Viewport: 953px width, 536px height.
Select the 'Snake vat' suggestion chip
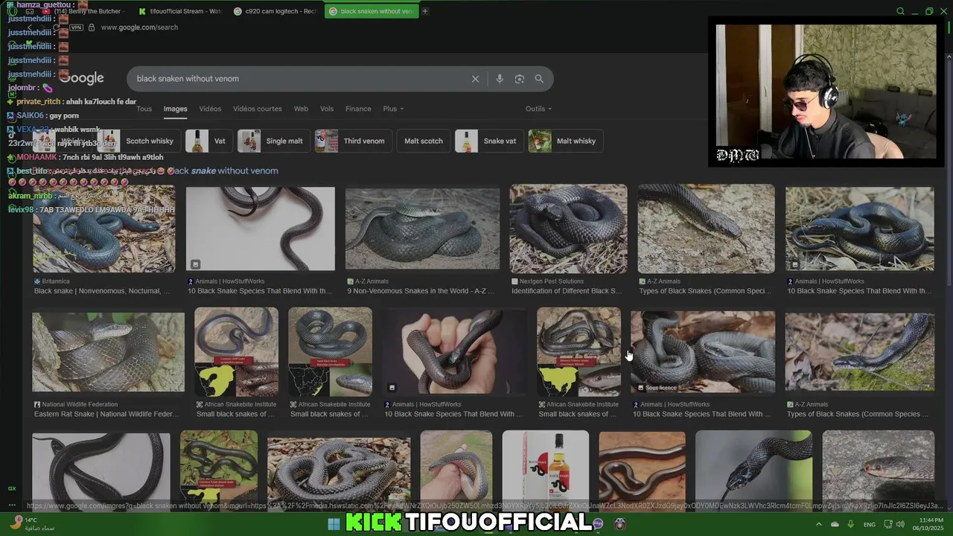(x=489, y=141)
